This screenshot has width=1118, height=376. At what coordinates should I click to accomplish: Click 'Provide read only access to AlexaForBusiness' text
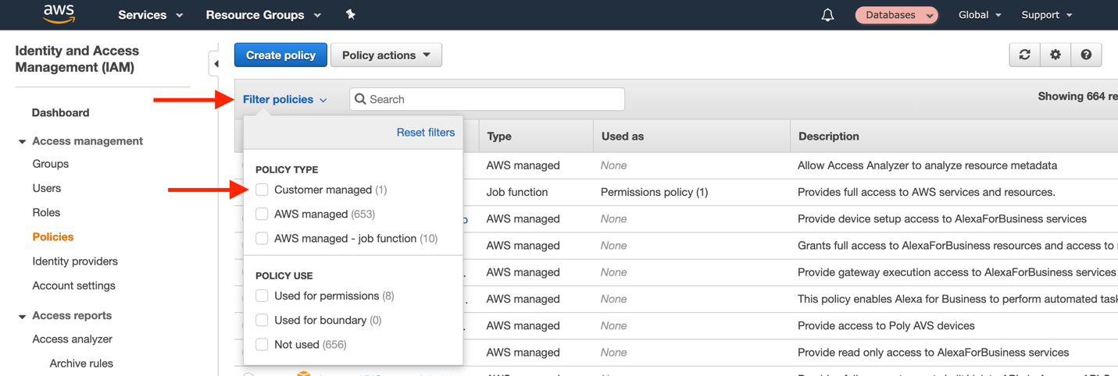pyautogui.click(x=934, y=352)
